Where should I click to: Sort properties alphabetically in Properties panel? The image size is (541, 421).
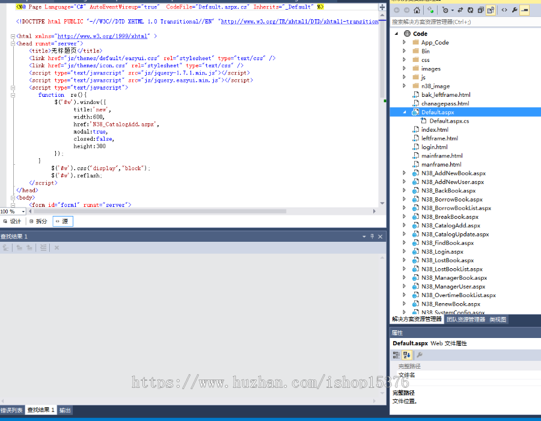pos(406,355)
